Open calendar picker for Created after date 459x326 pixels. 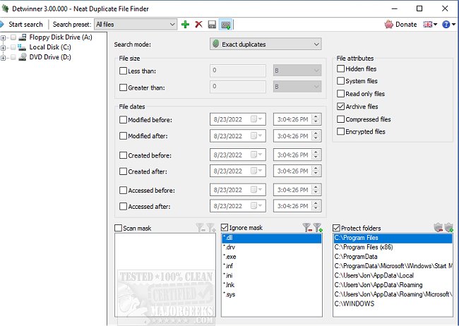point(256,171)
